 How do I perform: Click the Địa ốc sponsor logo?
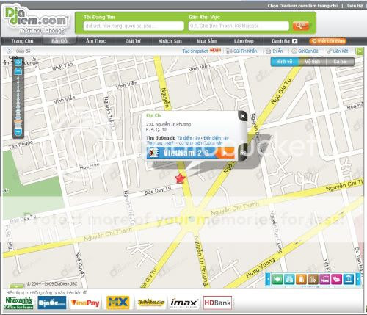(52, 303)
